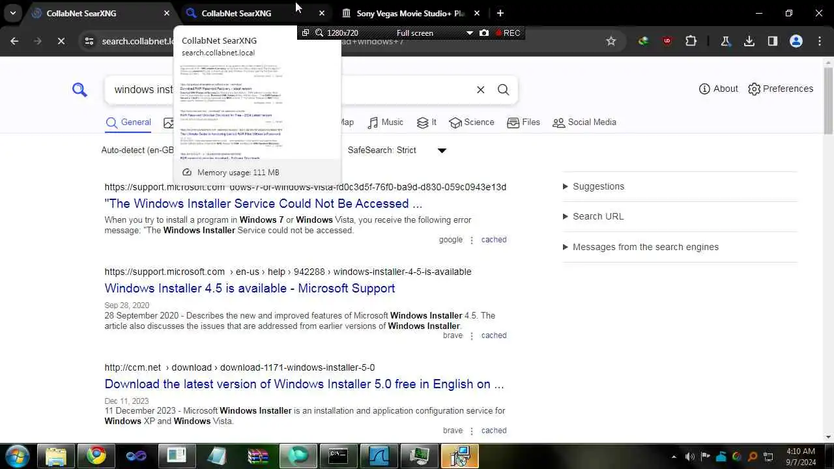Open the Chrome profile avatar

click(x=796, y=41)
